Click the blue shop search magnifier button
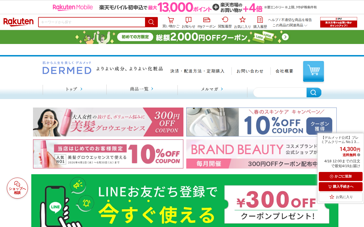 314,93
